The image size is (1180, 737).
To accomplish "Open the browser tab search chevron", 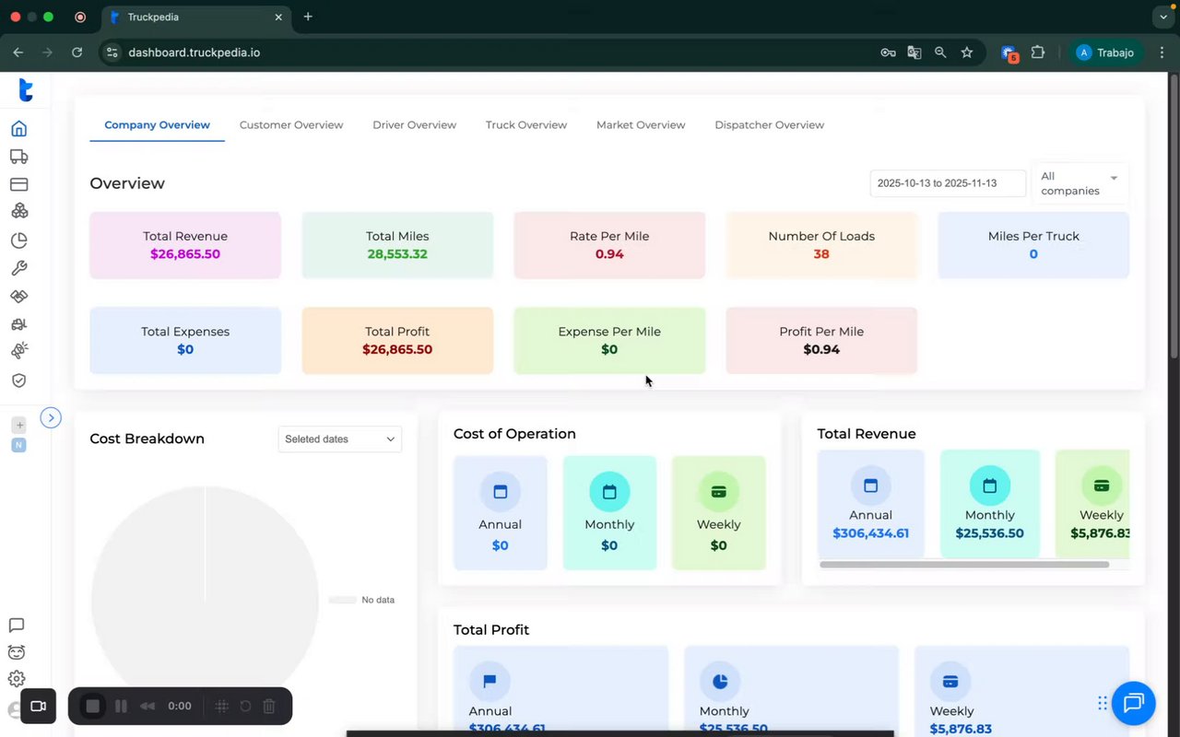I will pyautogui.click(x=1162, y=17).
